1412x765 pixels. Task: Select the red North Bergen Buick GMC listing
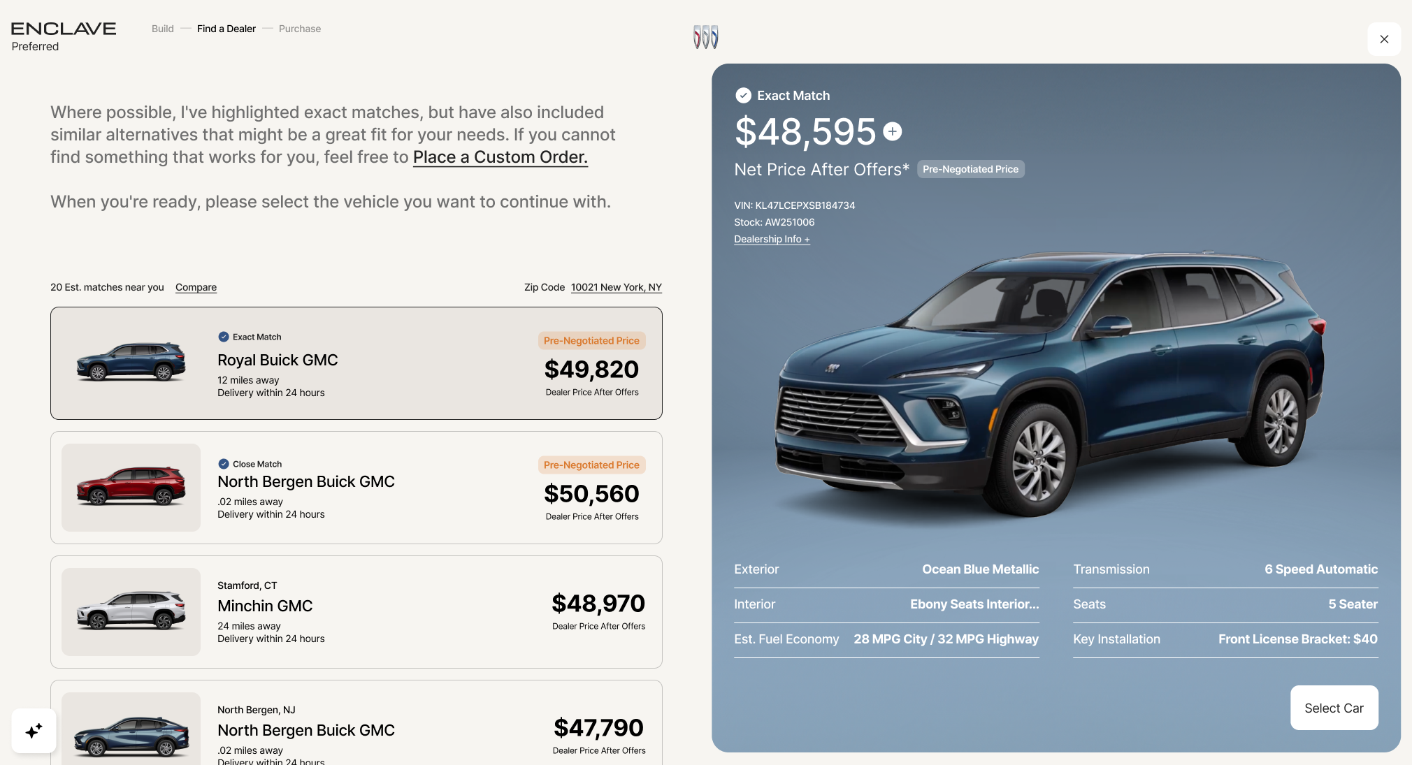(x=356, y=488)
